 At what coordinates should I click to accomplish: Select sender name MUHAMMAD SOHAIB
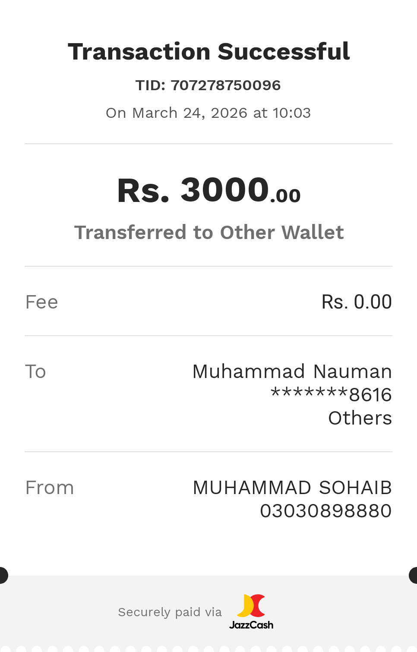(x=292, y=488)
